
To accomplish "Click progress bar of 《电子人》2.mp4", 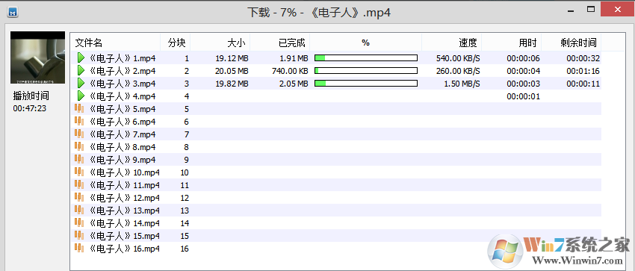I will (366, 71).
